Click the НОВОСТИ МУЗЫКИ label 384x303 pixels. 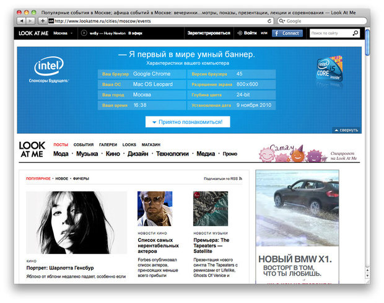point(211,233)
